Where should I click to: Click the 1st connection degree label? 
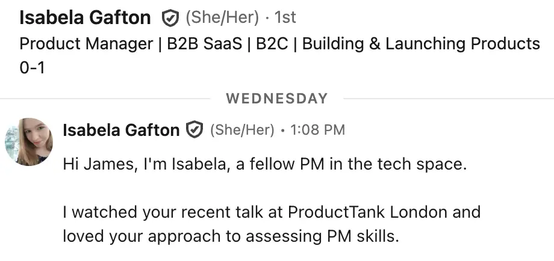[285, 19]
